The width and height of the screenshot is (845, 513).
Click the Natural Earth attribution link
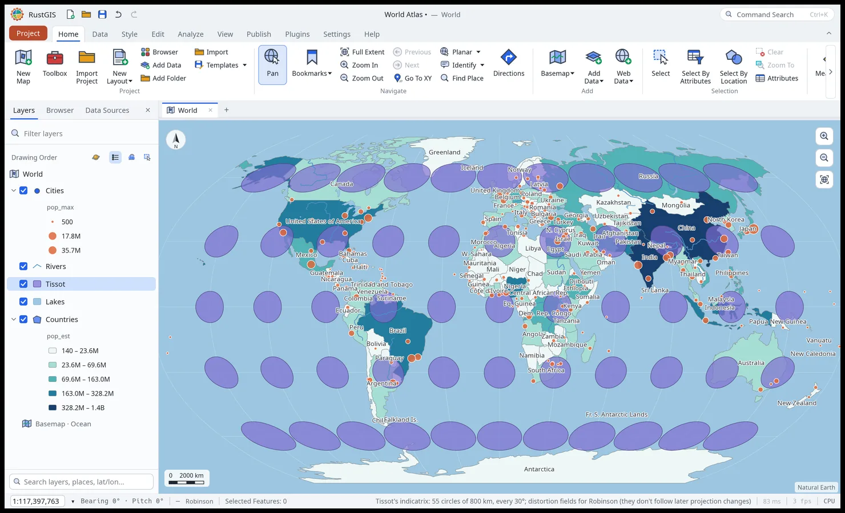tap(816, 487)
